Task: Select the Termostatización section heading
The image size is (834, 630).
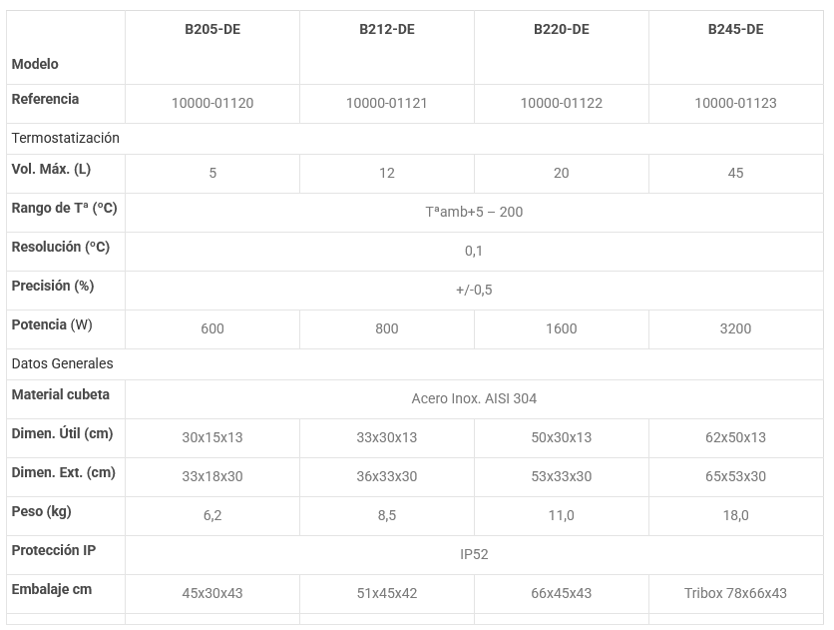Action: pyautogui.click(x=66, y=138)
